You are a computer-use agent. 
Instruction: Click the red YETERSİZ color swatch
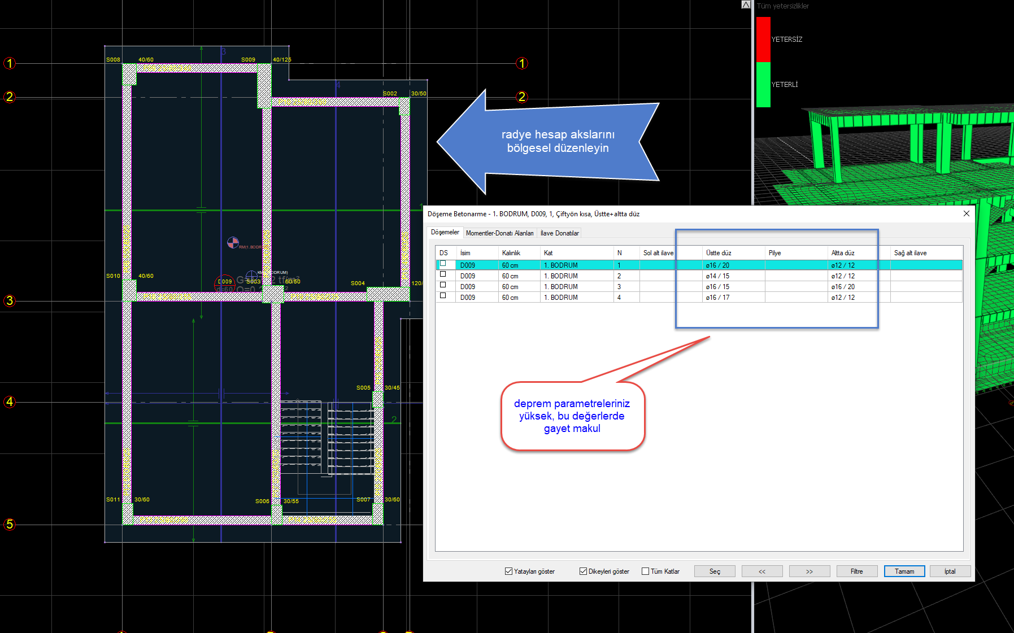pos(763,39)
